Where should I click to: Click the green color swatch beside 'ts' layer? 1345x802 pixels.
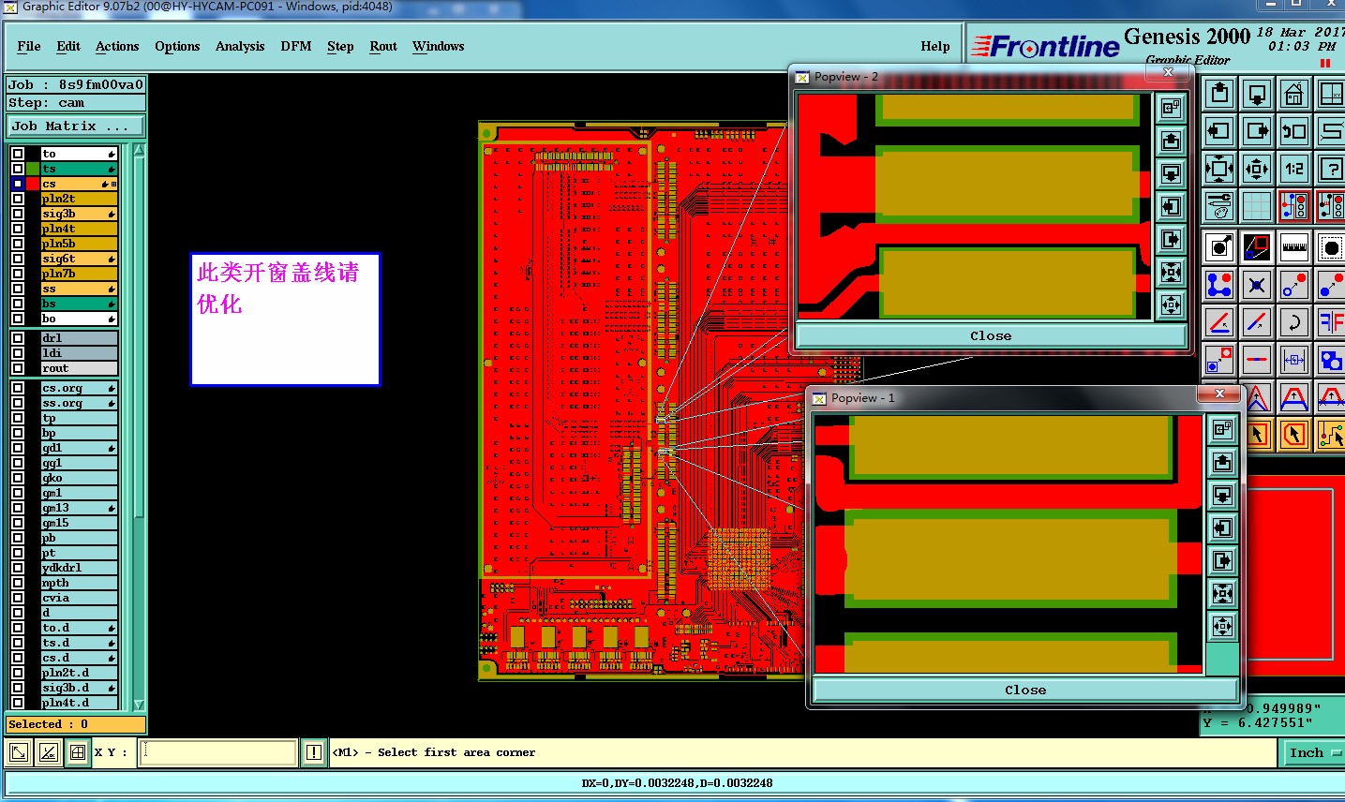pos(33,169)
